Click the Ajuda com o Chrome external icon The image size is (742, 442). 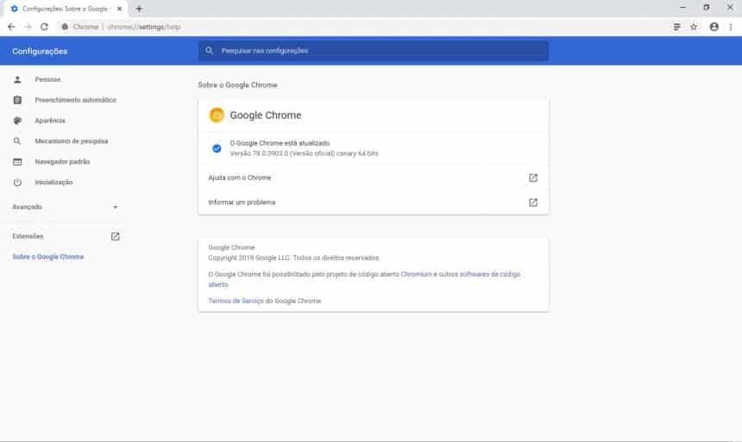(x=533, y=177)
